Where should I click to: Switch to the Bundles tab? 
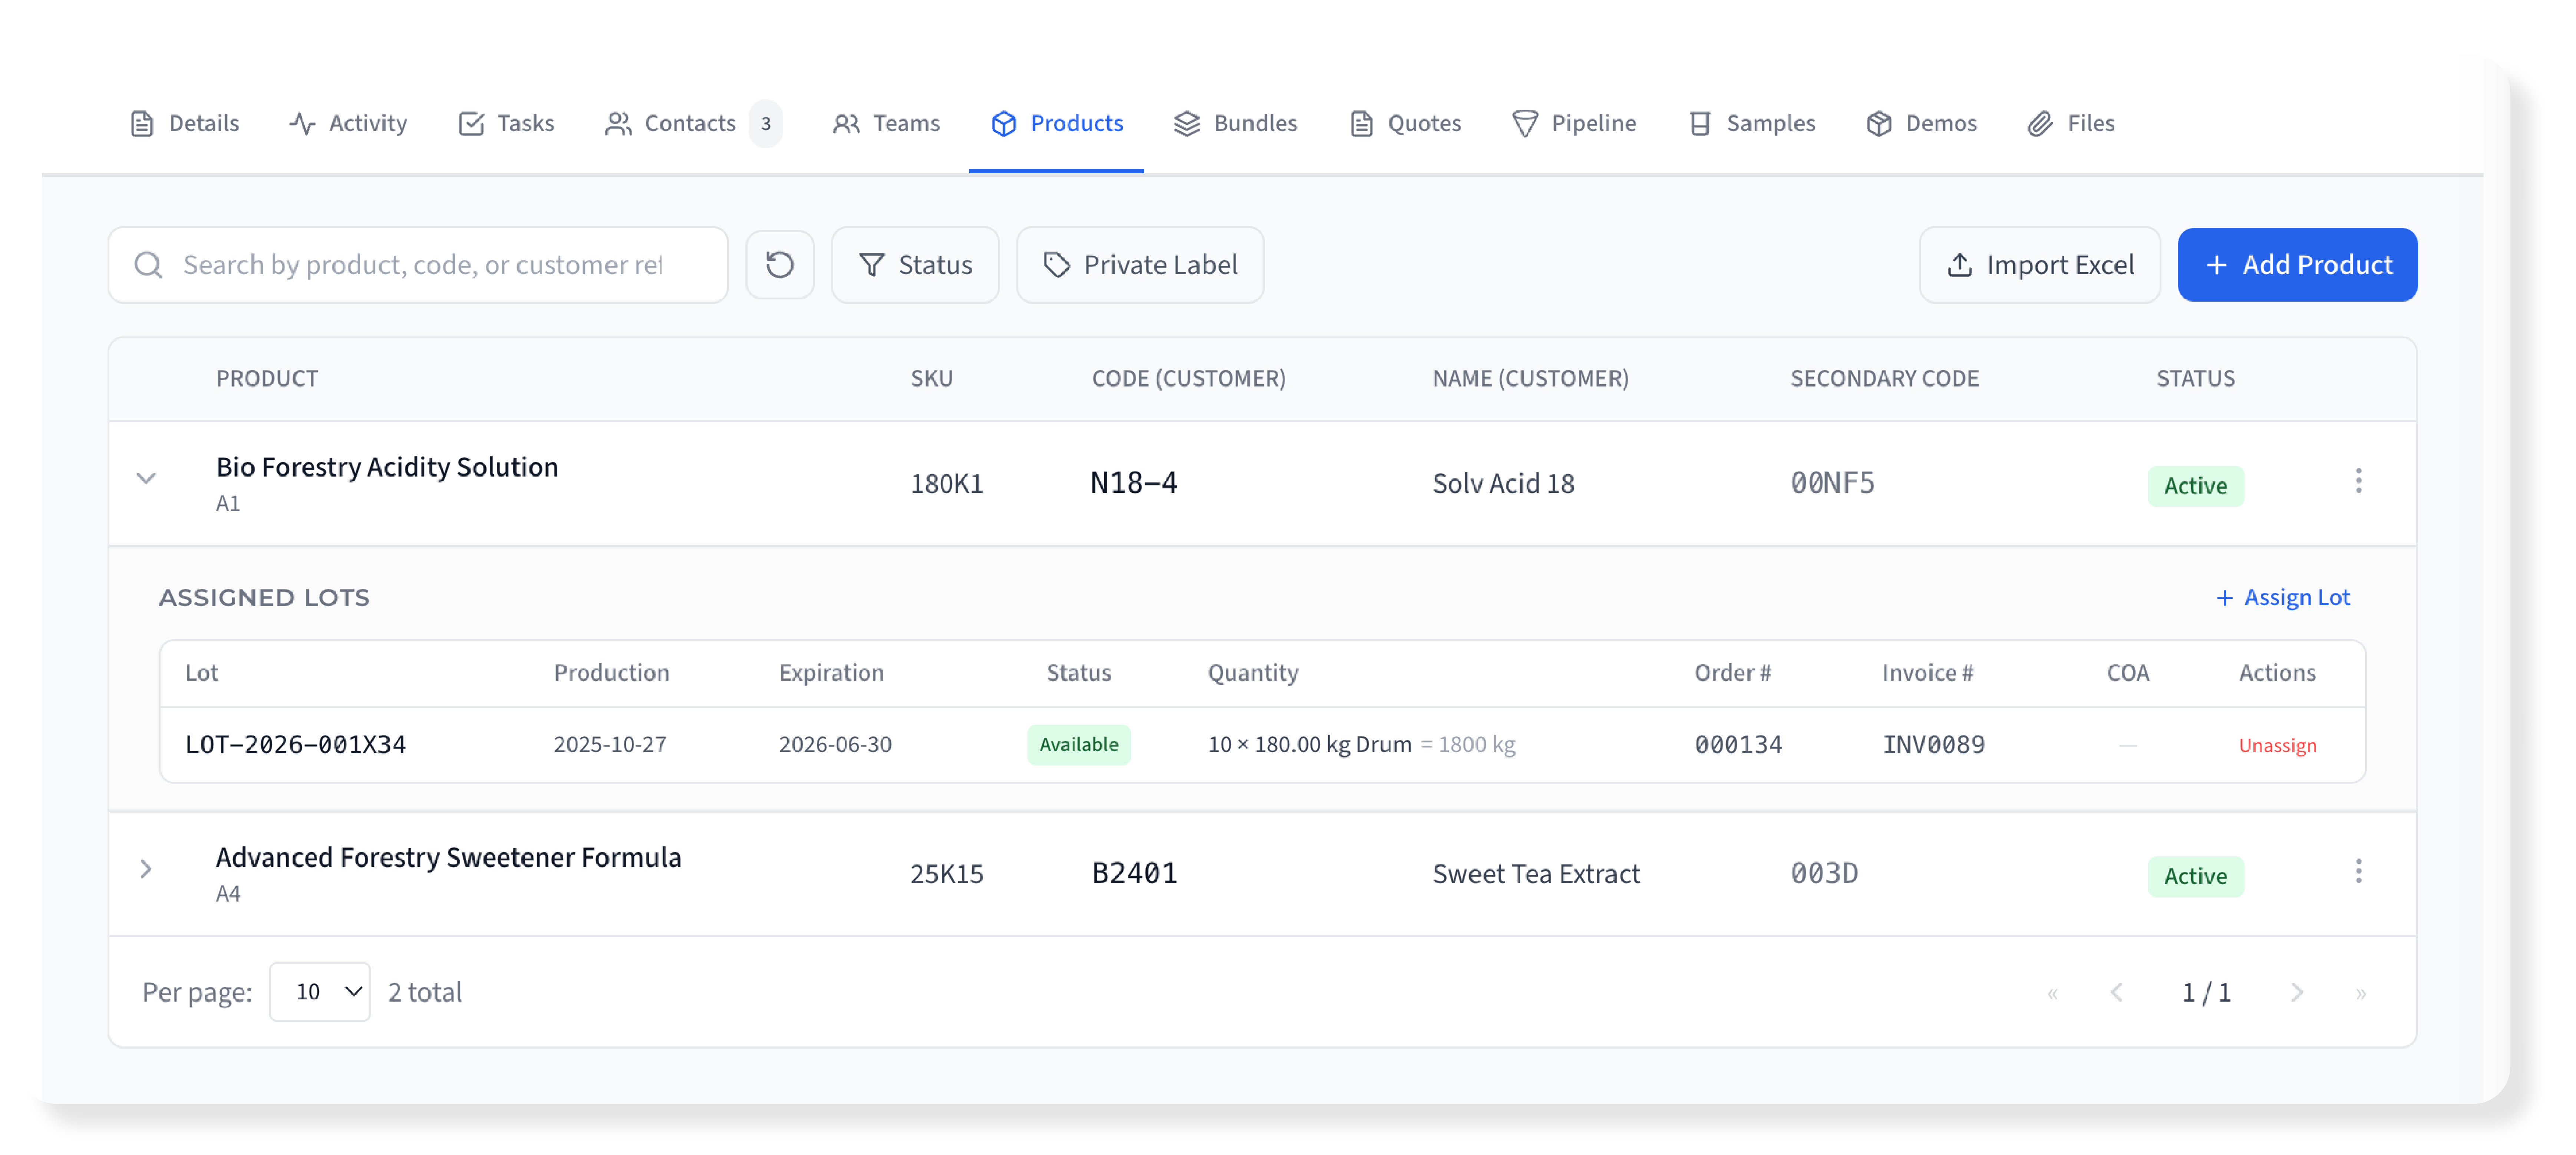1235,123
